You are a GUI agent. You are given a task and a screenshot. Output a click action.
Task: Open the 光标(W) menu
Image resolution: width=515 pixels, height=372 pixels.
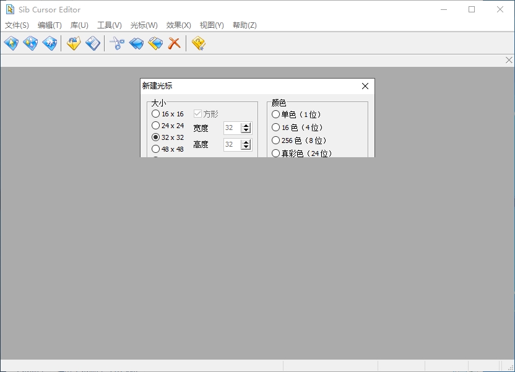[144, 25]
